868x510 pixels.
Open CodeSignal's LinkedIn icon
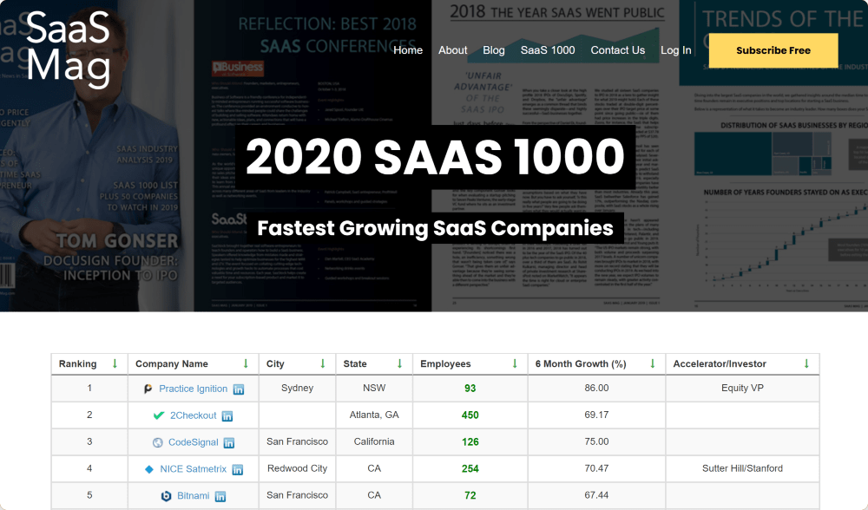coord(228,442)
